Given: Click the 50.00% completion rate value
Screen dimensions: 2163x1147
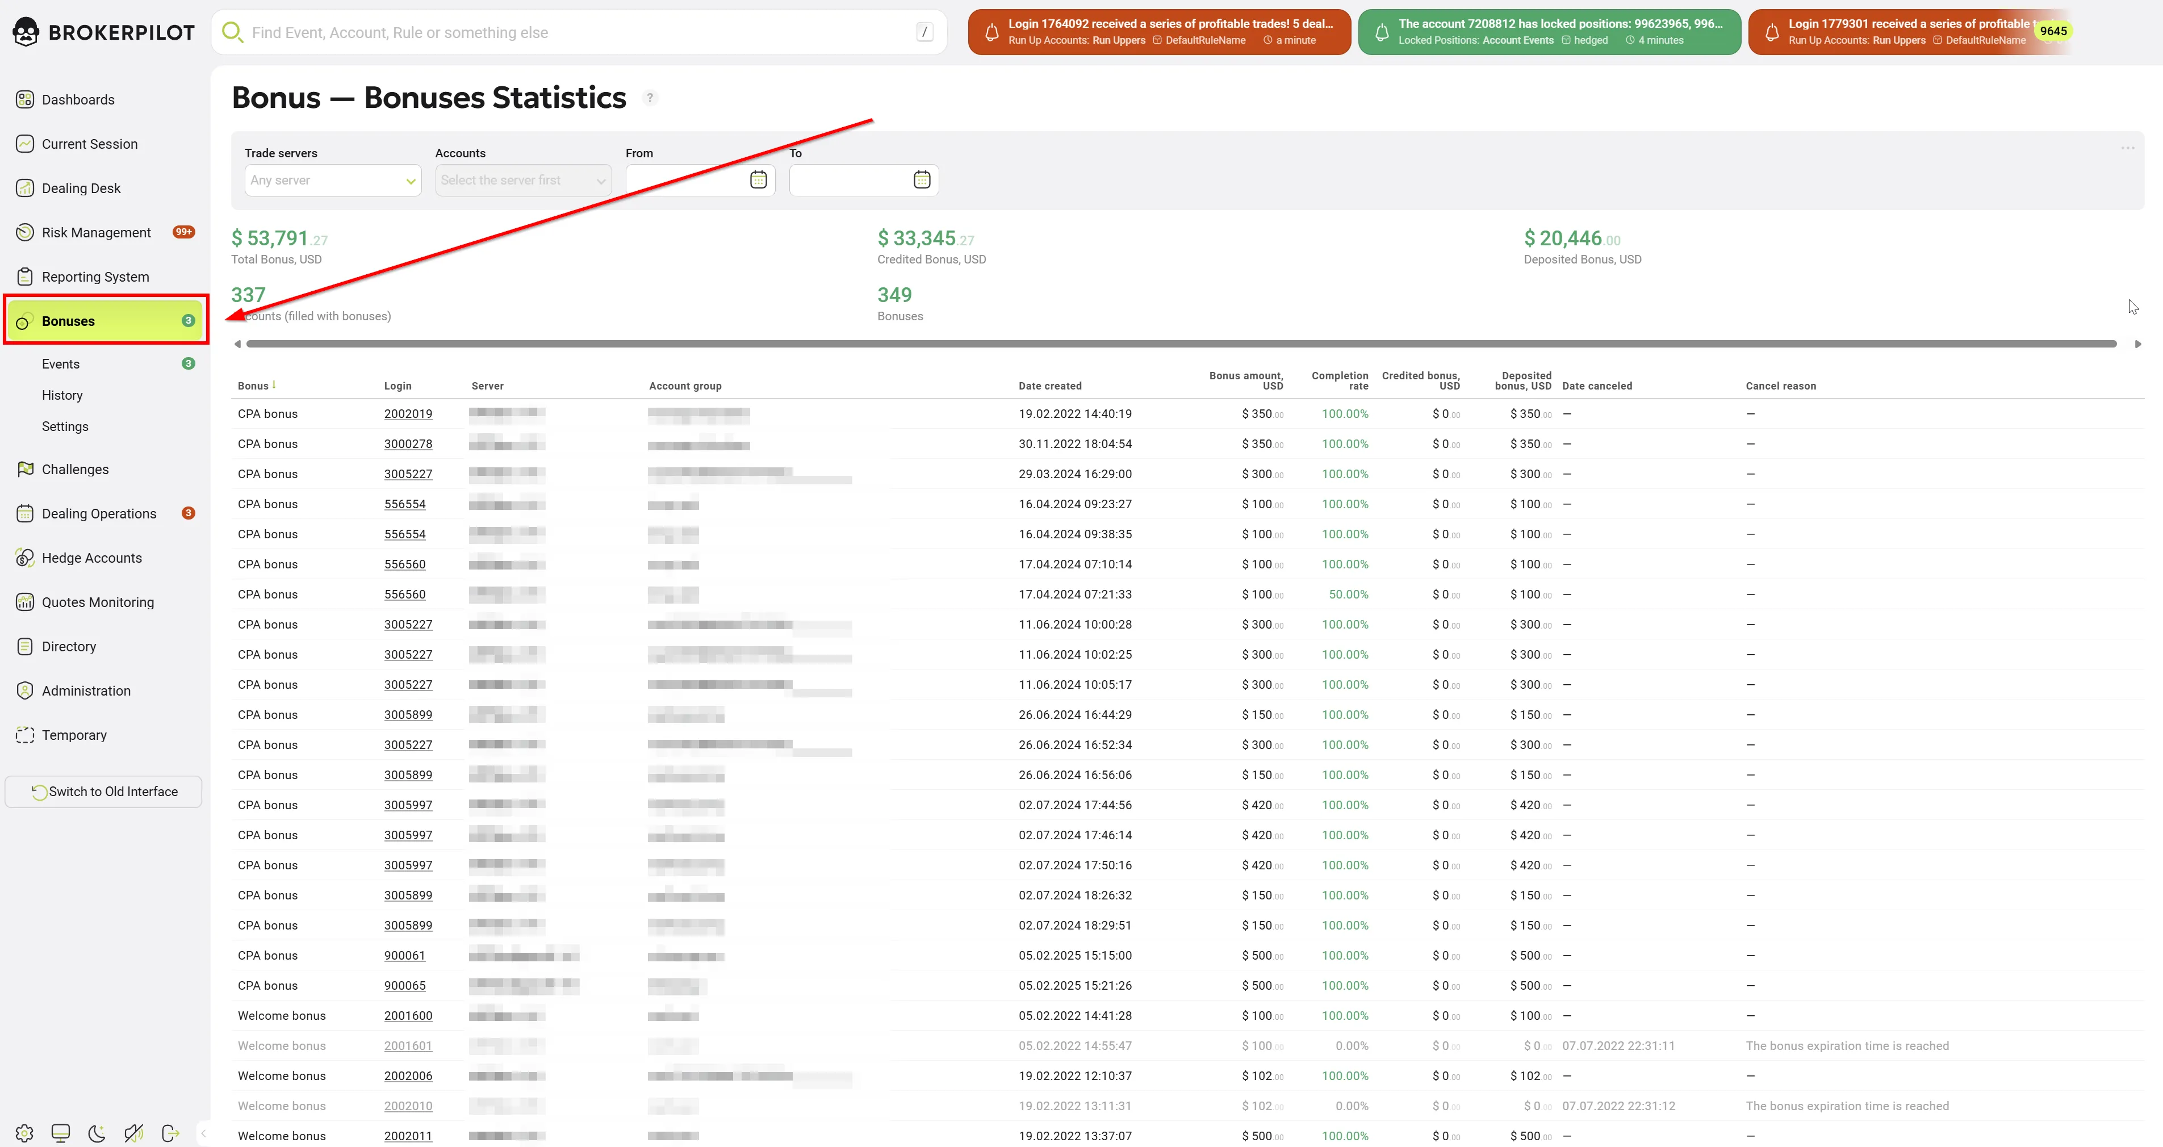Looking at the screenshot, I should coord(1349,595).
